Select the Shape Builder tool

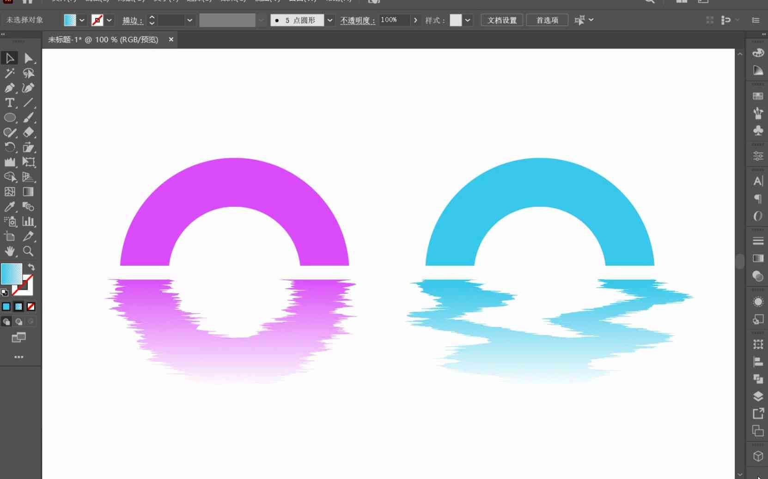pyautogui.click(x=10, y=177)
